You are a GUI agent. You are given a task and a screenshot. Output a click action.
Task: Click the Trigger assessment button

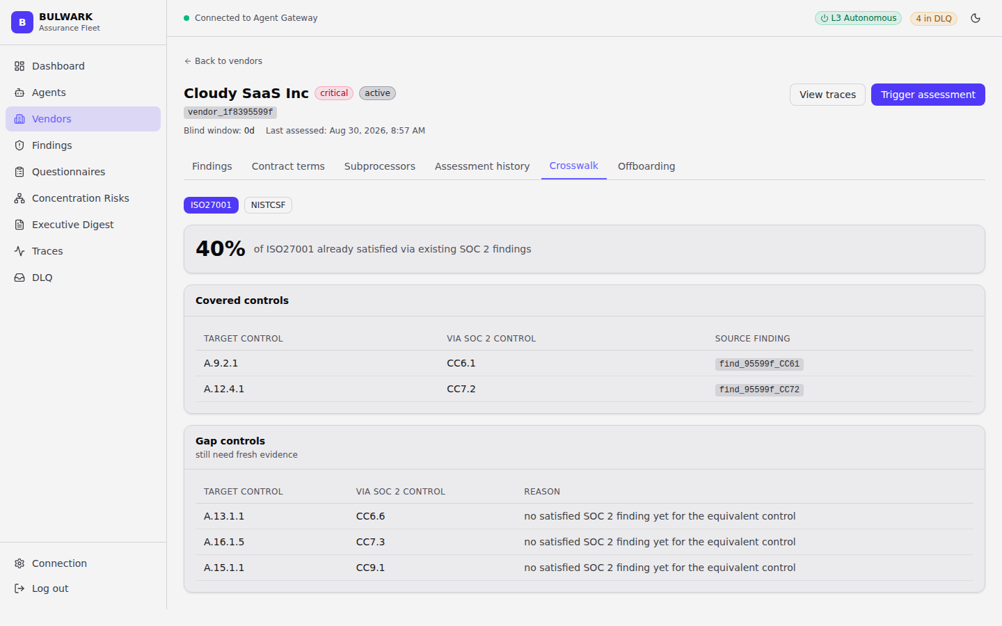928,95
